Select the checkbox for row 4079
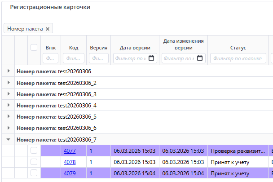Image resolution: width=273 pixels, height=182 pixels. (34, 173)
